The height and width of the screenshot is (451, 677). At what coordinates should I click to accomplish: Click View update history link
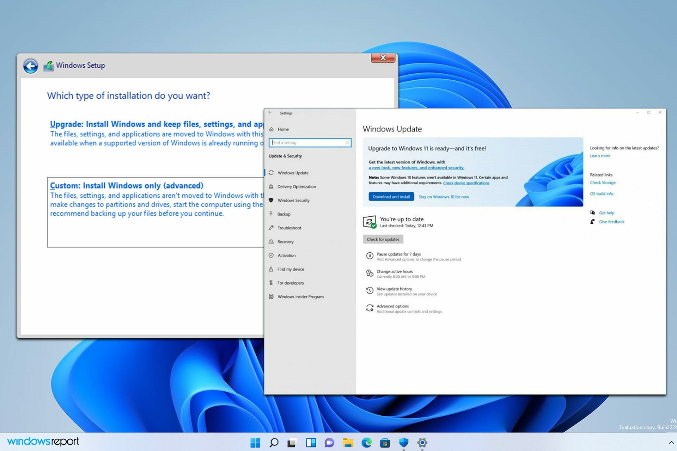394,288
